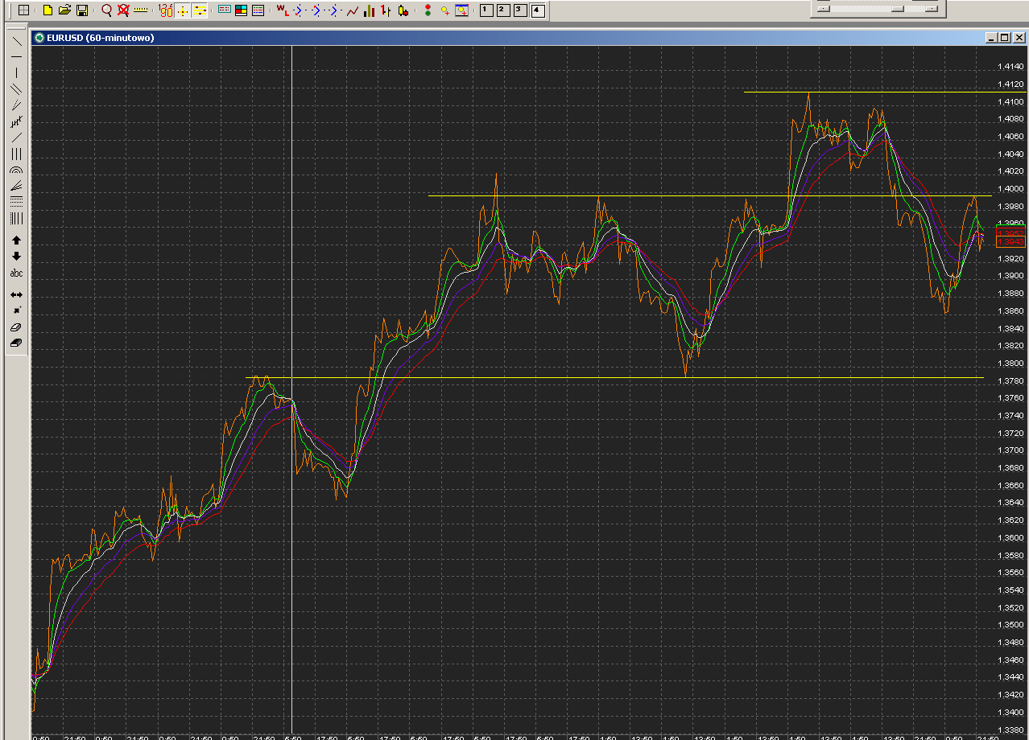
Task: Click the top-right slider thumb
Action: 898,8
